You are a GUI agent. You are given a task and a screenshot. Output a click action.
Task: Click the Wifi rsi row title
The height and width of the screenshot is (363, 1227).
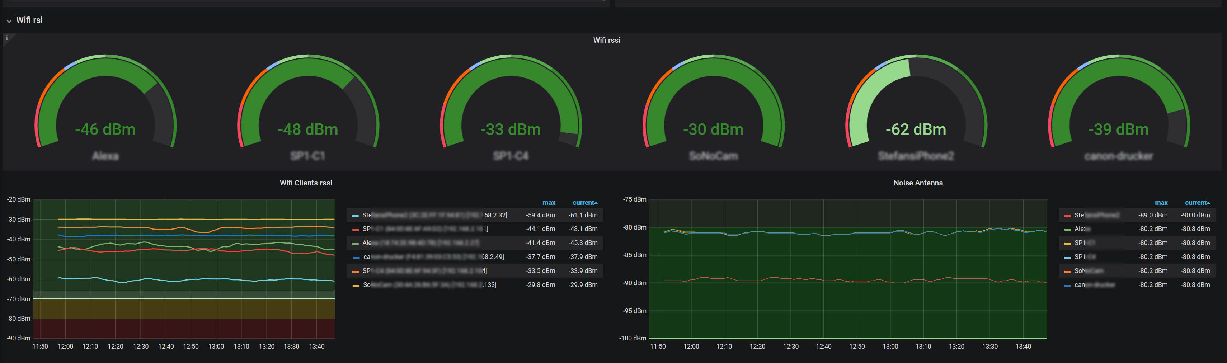tap(29, 20)
